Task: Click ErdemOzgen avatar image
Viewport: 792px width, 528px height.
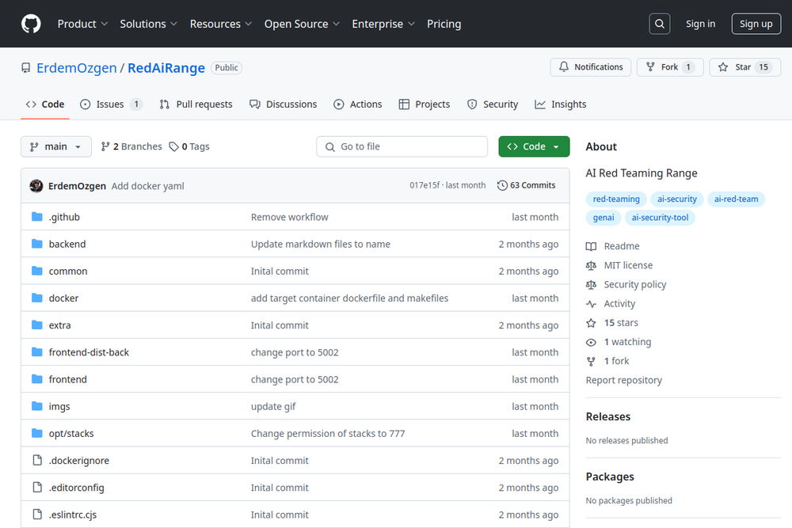Action: (36, 186)
